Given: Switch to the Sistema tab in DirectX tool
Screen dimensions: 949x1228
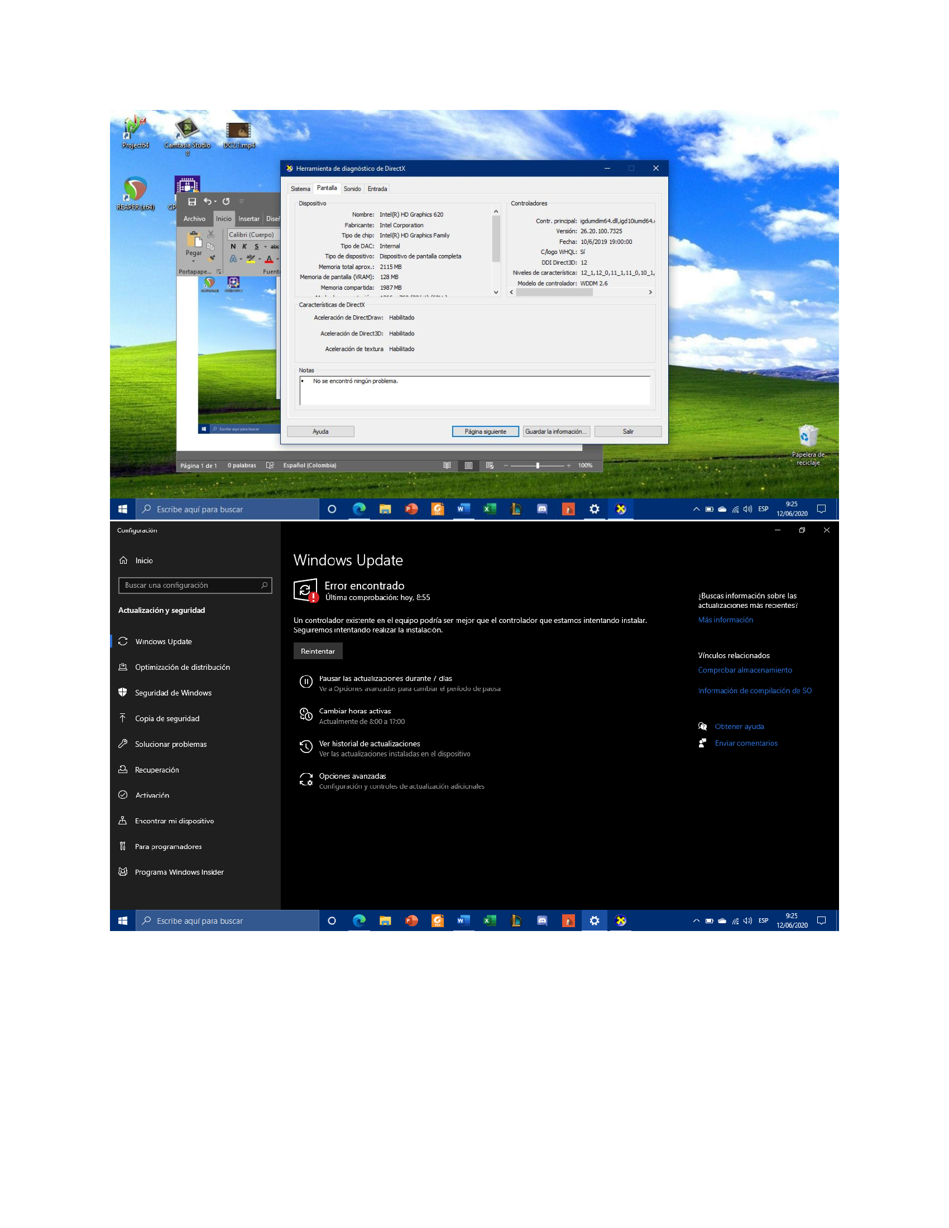Looking at the screenshot, I should pyautogui.click(x=300, y=189).
